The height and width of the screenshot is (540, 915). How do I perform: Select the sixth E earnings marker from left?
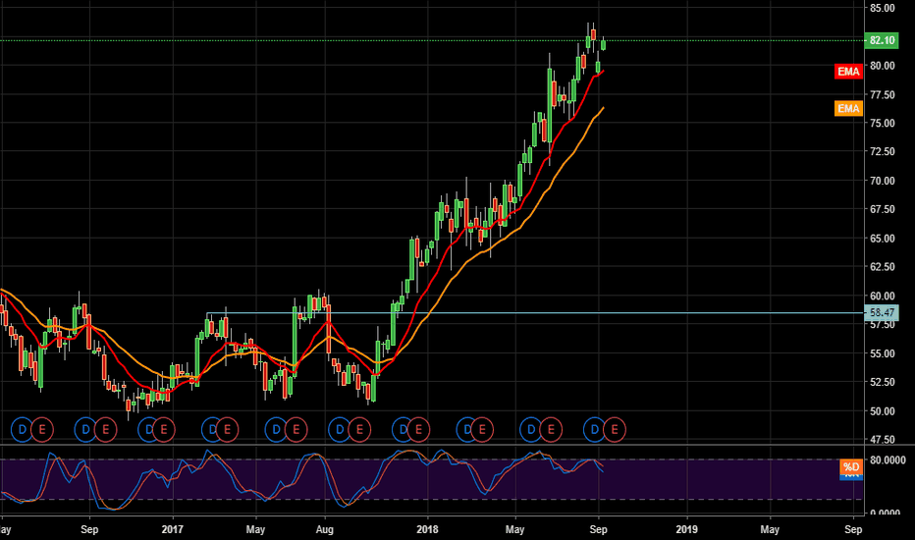359,430
